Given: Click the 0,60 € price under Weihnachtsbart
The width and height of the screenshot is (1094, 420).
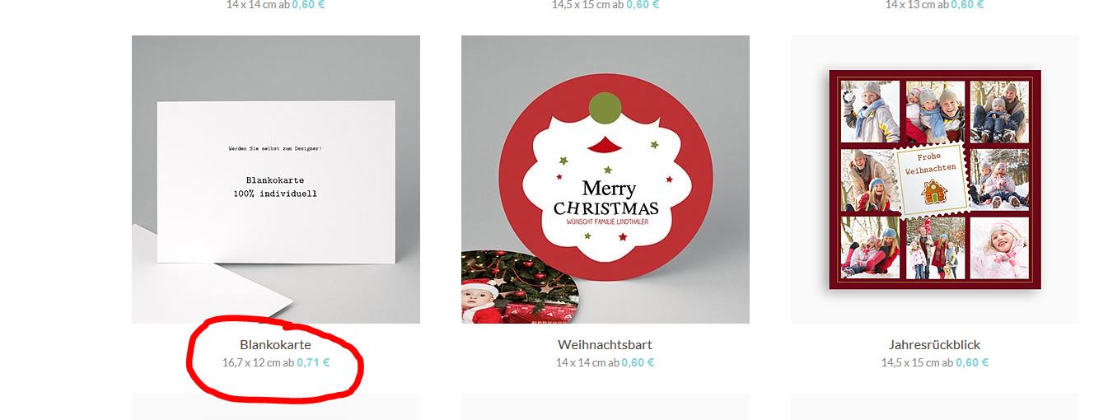Looking at the screenshot, I should pos(638,362).
